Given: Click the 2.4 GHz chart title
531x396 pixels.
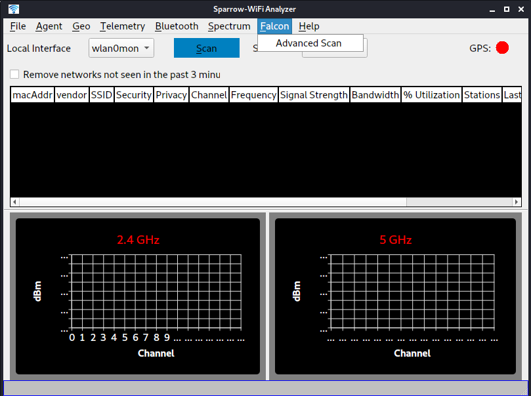Looking at the screenshot, I should click(x=138, y=240).
